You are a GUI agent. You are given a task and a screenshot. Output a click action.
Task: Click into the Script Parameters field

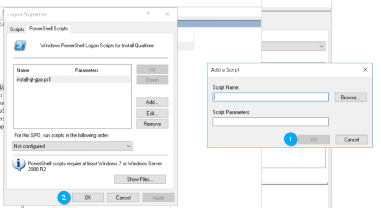click(270, 122)
